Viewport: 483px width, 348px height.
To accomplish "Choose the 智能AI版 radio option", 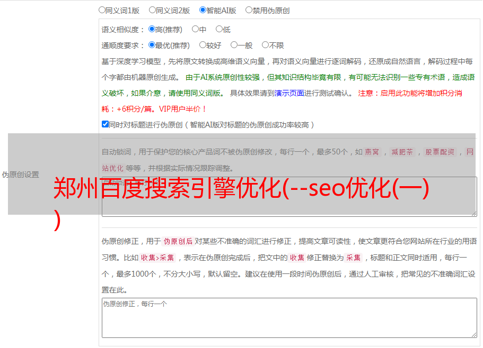I will (x=203, y=10).
